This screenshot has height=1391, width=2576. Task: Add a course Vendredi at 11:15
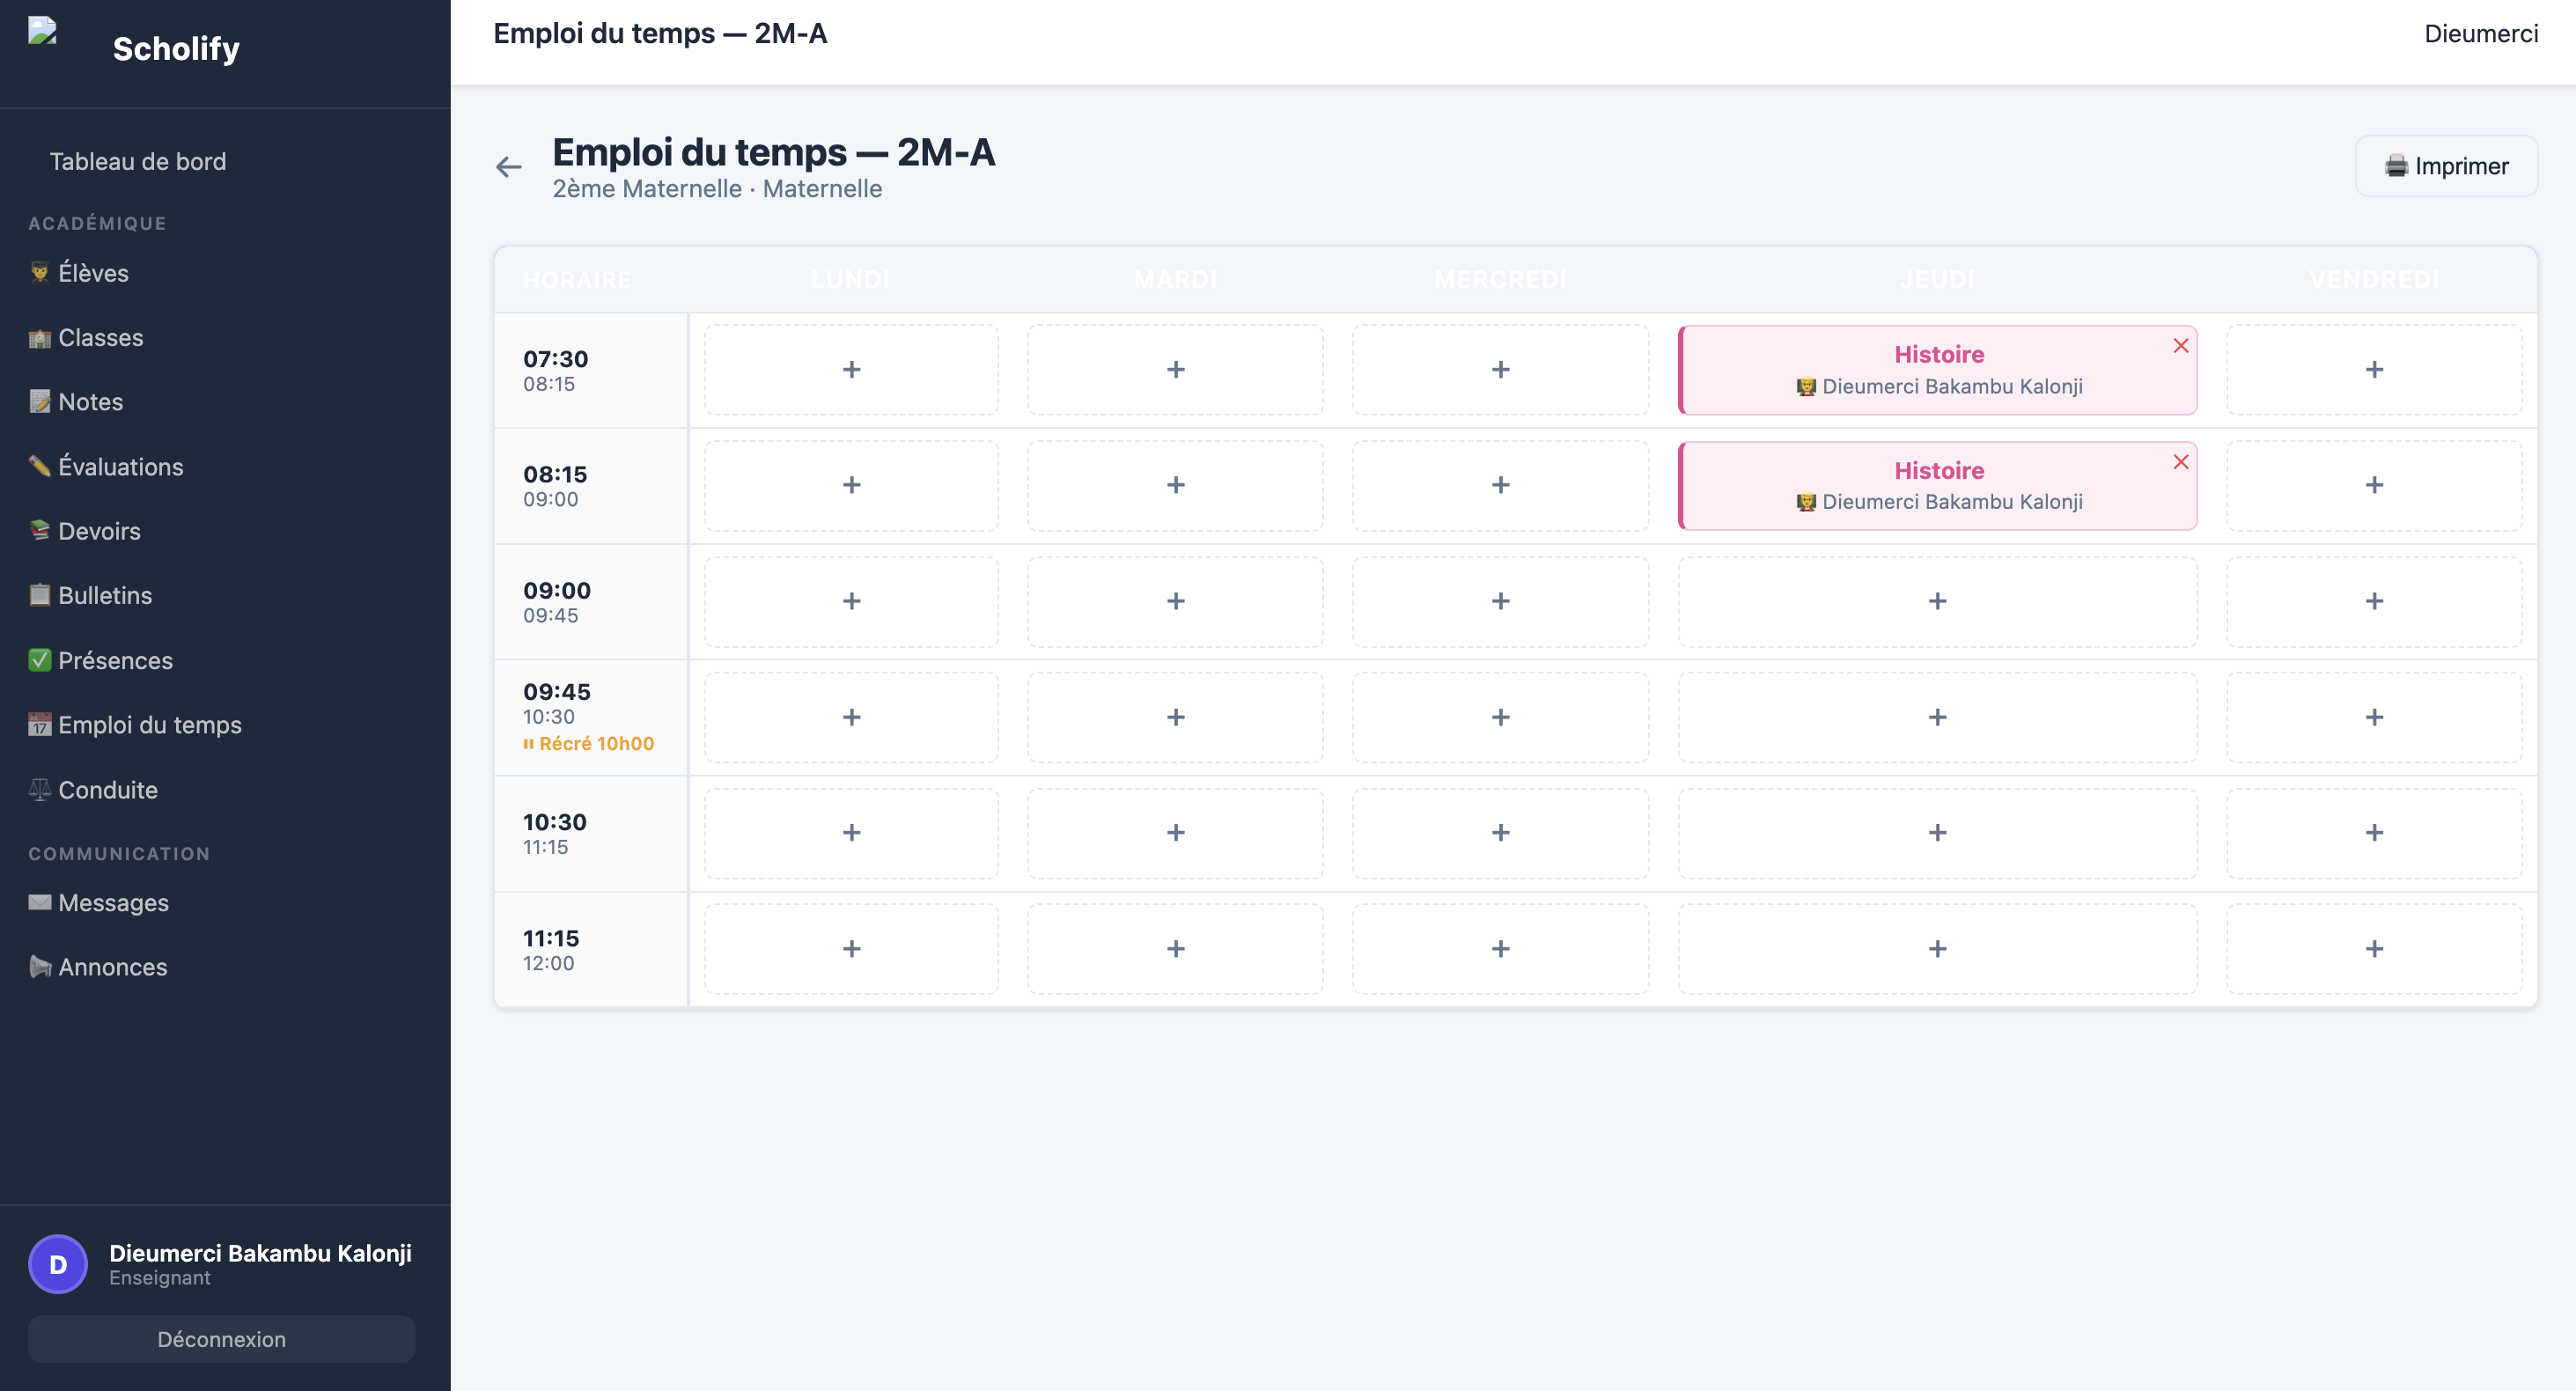[2374, 949]
